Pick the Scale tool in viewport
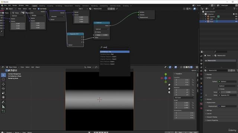238x133 pixels. [x=3, y=93]
